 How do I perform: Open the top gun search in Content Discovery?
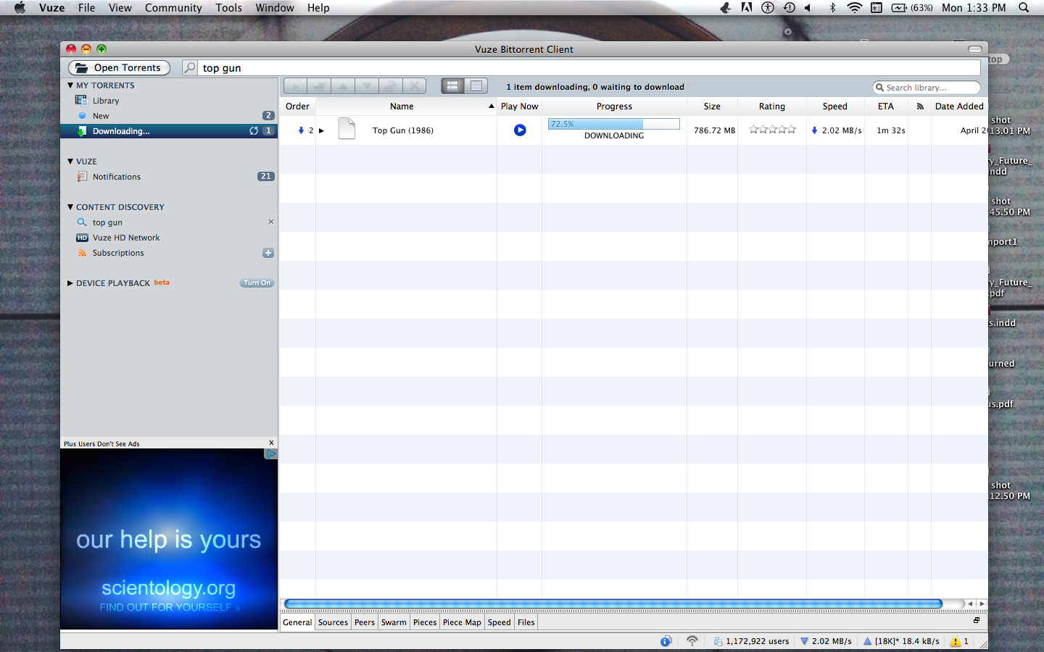tap(107, 222)
